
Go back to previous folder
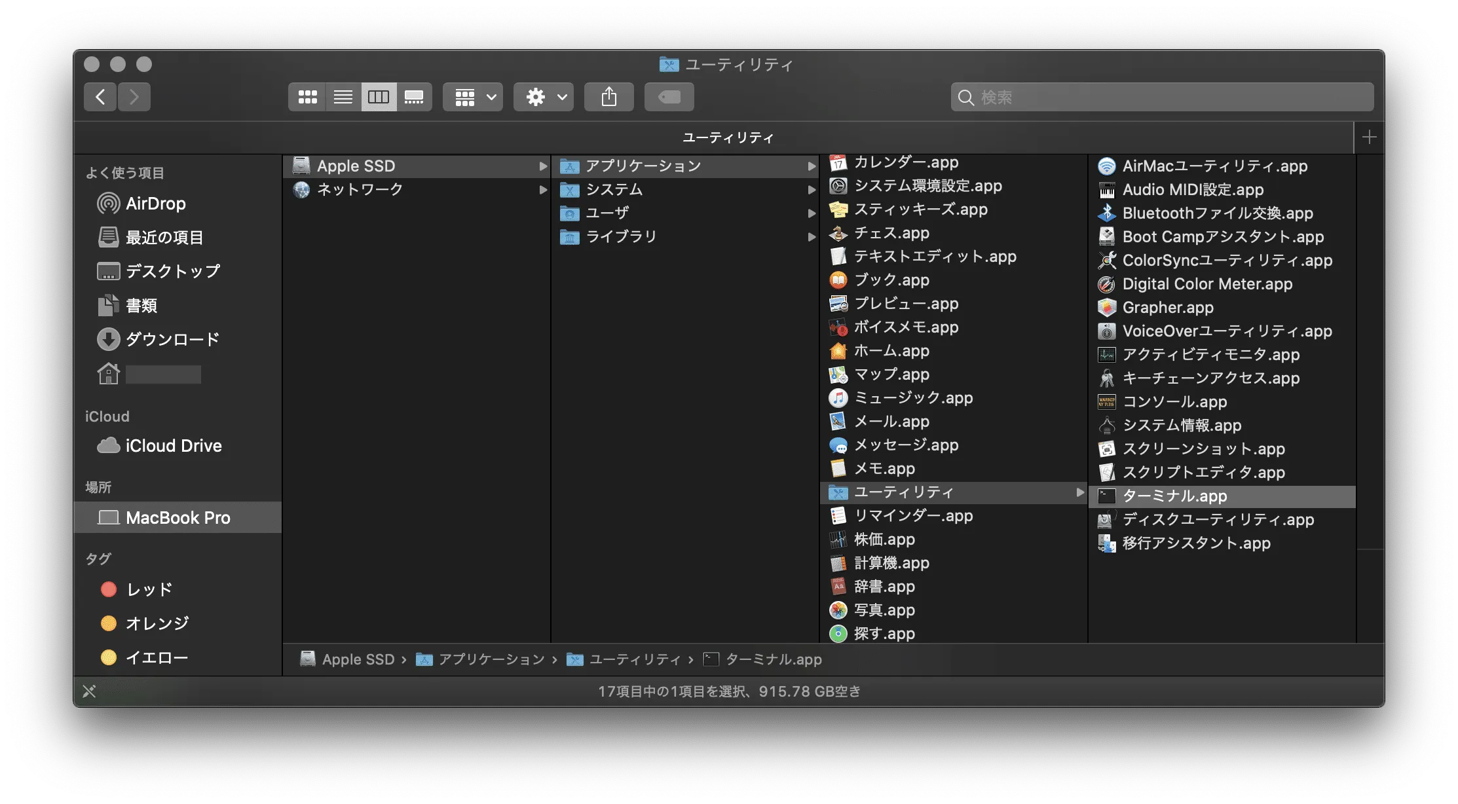100,98
